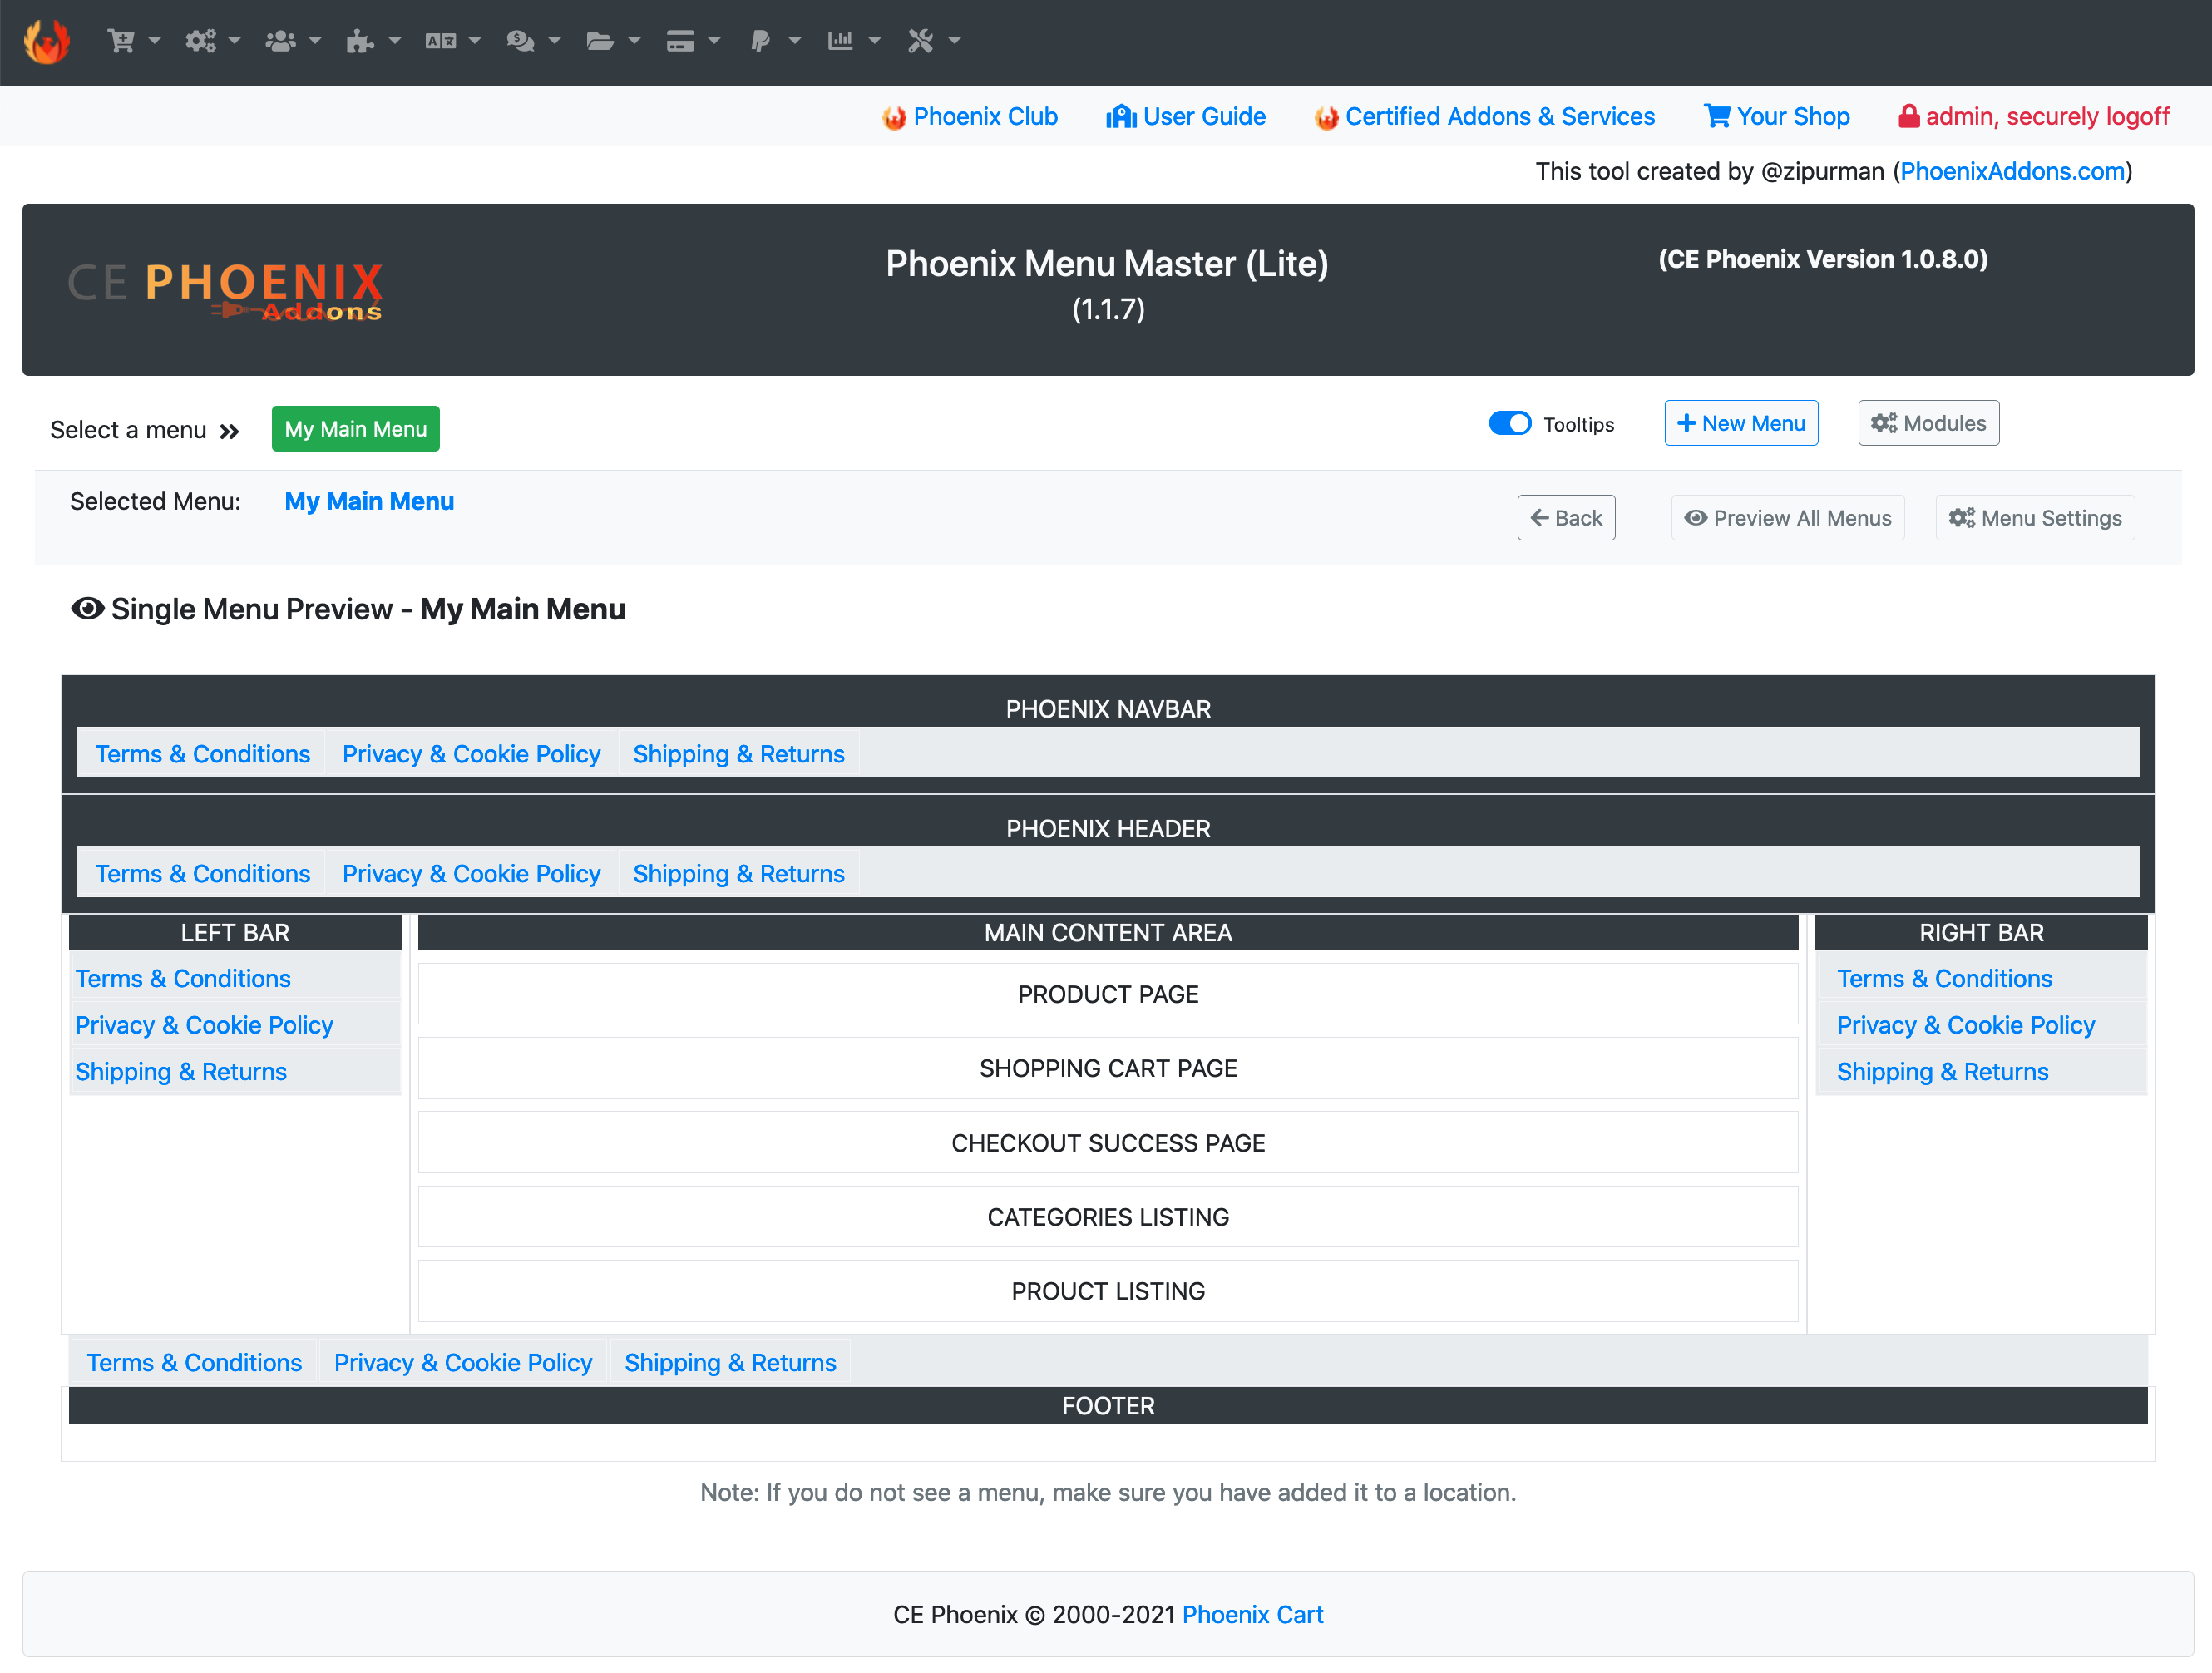Click Terms & Conditions in Phoenix Header
This screenshot has width=2212, height=1673.
[203, 875]
